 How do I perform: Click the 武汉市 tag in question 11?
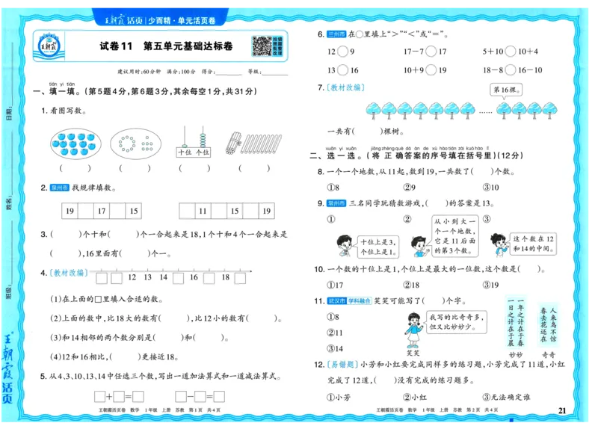pos(336,301)
